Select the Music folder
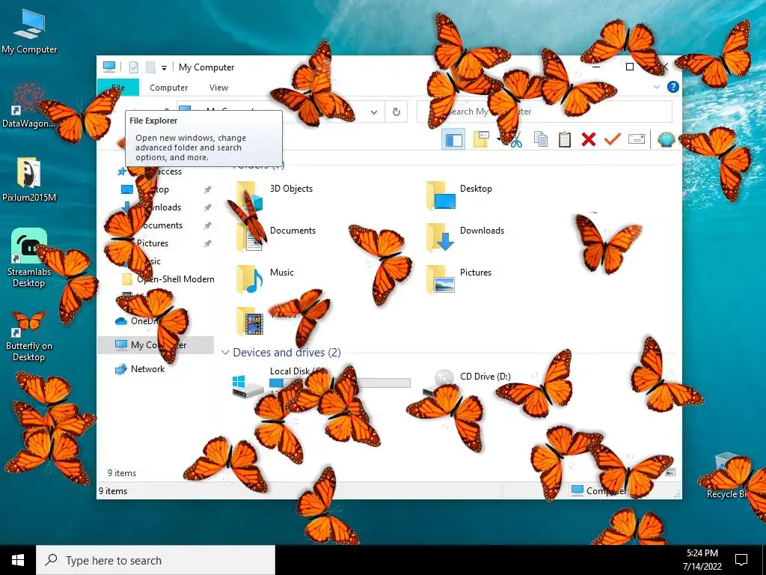This screenshot has height=575, width=766. point(265,280)
